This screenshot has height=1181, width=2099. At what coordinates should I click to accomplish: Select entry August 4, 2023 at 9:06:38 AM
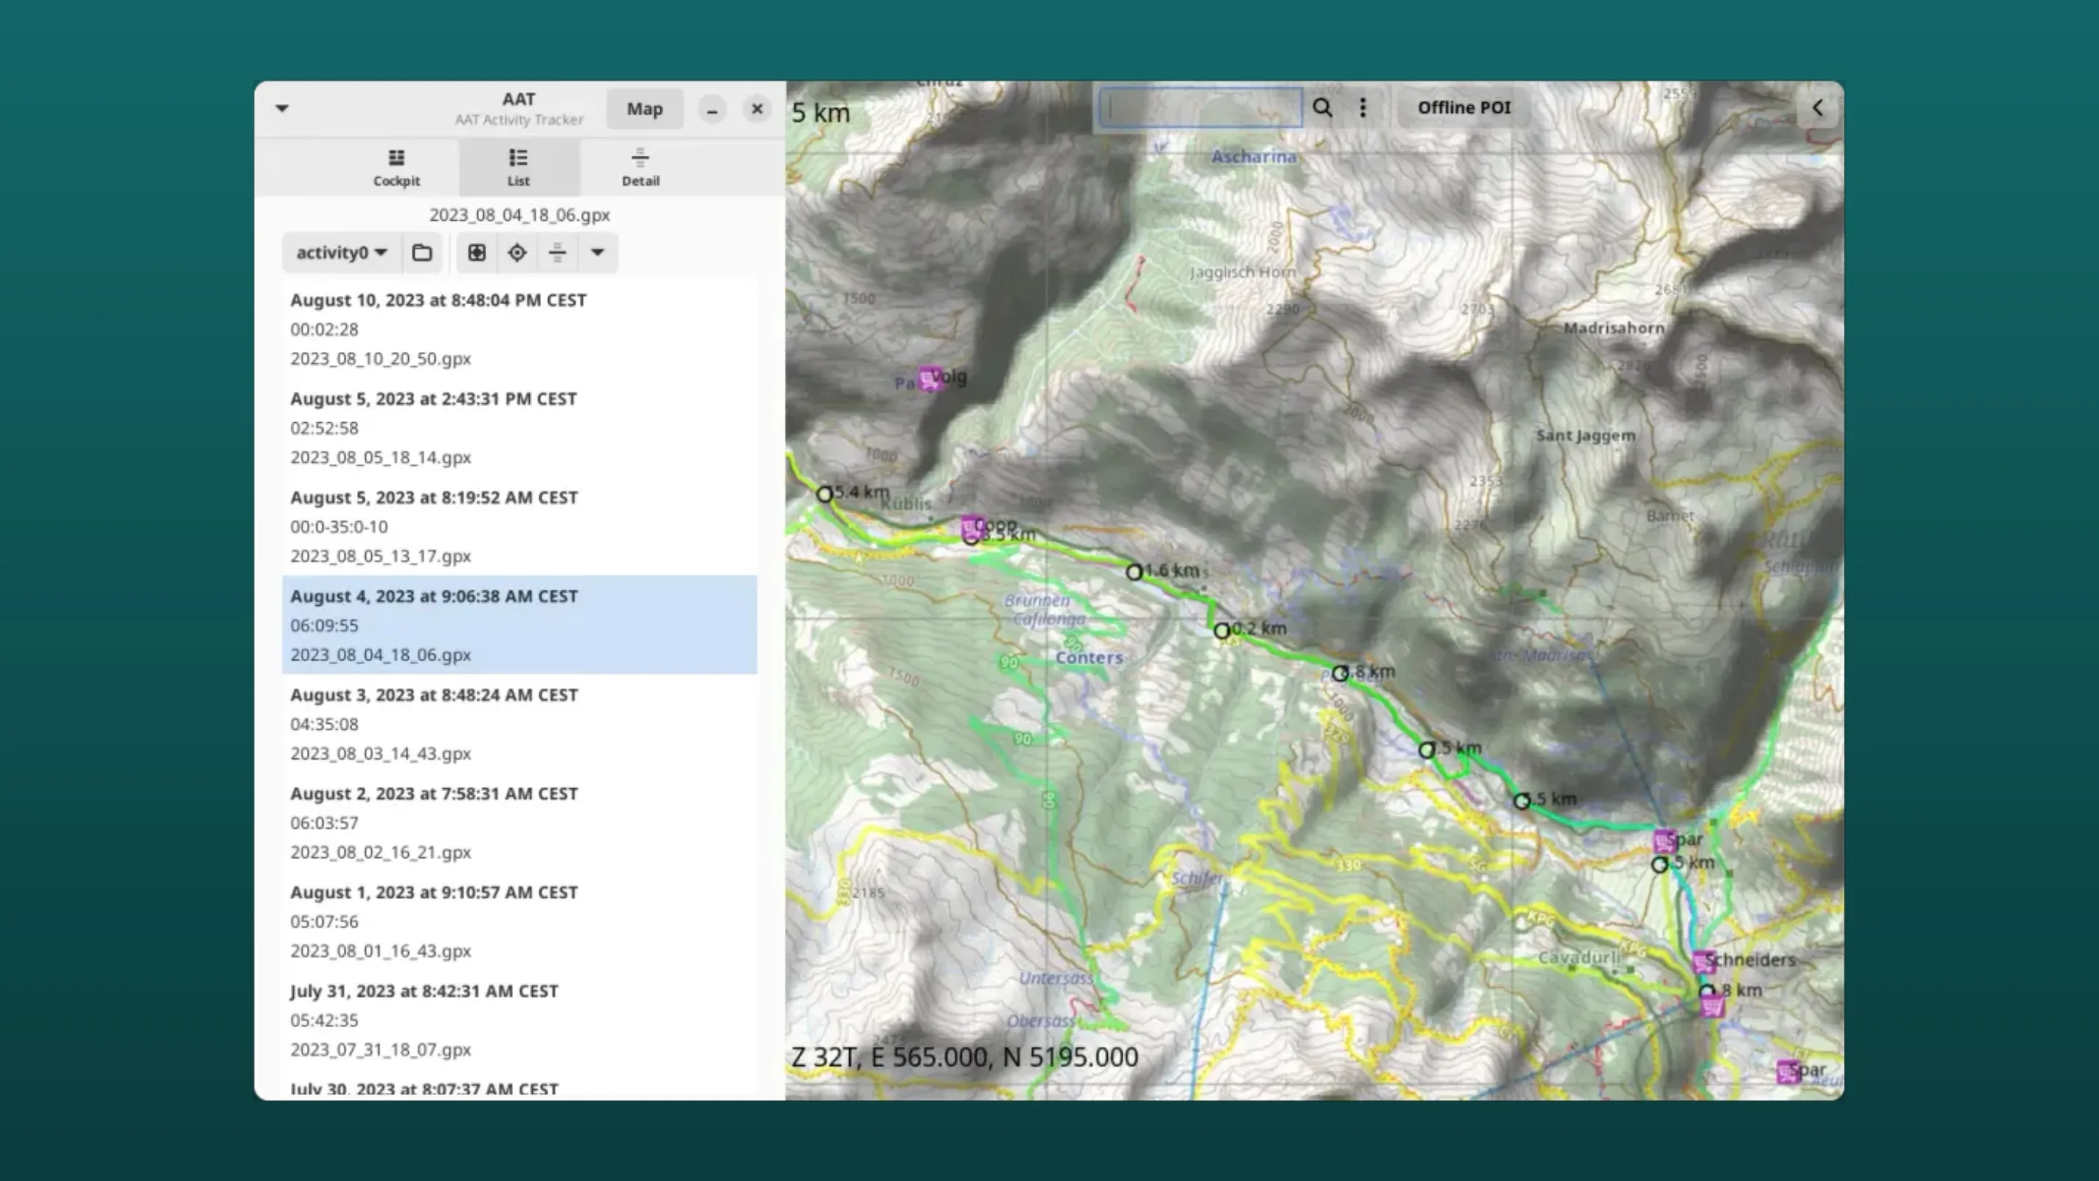519,624
